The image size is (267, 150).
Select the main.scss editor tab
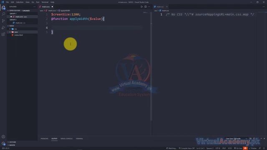(x=45, y=7)
